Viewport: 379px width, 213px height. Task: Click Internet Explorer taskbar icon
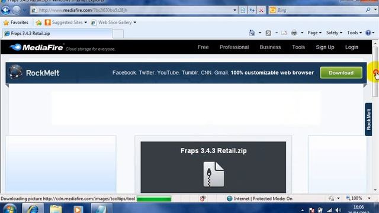(x=33, y=208)
